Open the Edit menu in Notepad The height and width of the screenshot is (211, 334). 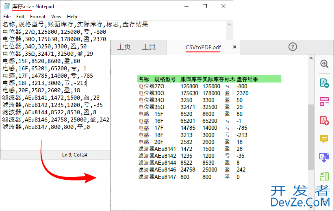20,17
